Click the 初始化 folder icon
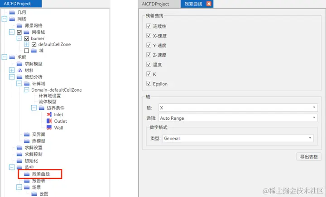This screenshot has width=326, height=197. [x=19, y=161]
